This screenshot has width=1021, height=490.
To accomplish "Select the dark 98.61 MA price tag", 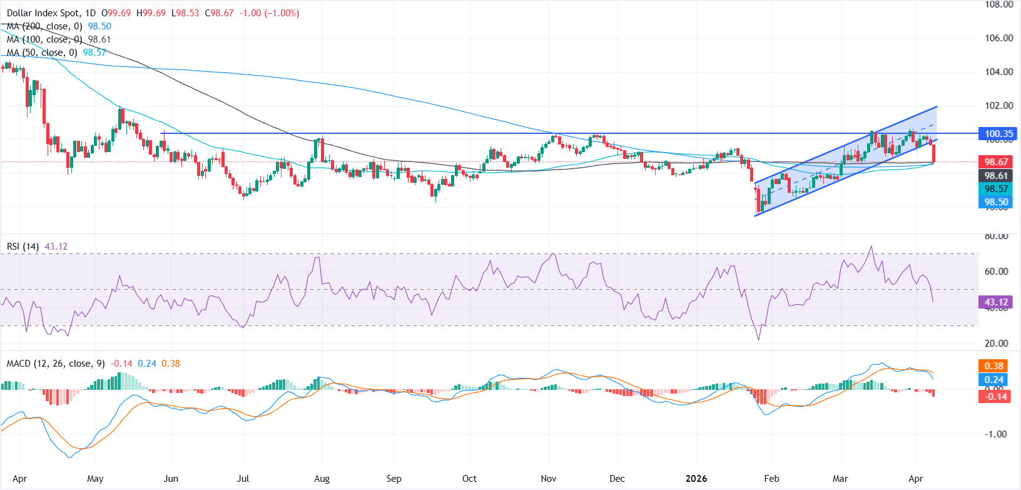I will tap(996, 176).
